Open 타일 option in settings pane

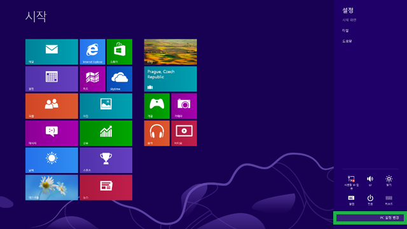tap(345, 31)
